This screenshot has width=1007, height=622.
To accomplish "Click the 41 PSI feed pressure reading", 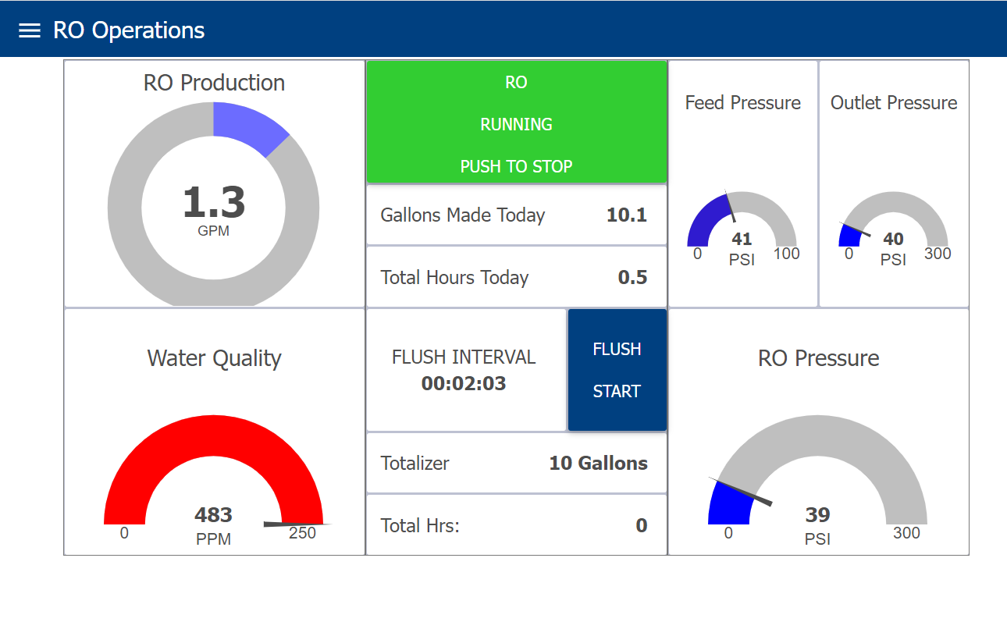I will (742, 249).
